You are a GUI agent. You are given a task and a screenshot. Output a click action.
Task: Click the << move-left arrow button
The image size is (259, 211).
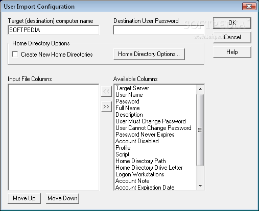click(106, 91)
